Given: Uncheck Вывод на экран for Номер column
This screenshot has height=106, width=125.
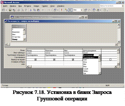Looking at the screenshot, I should (x=35, y=59).
